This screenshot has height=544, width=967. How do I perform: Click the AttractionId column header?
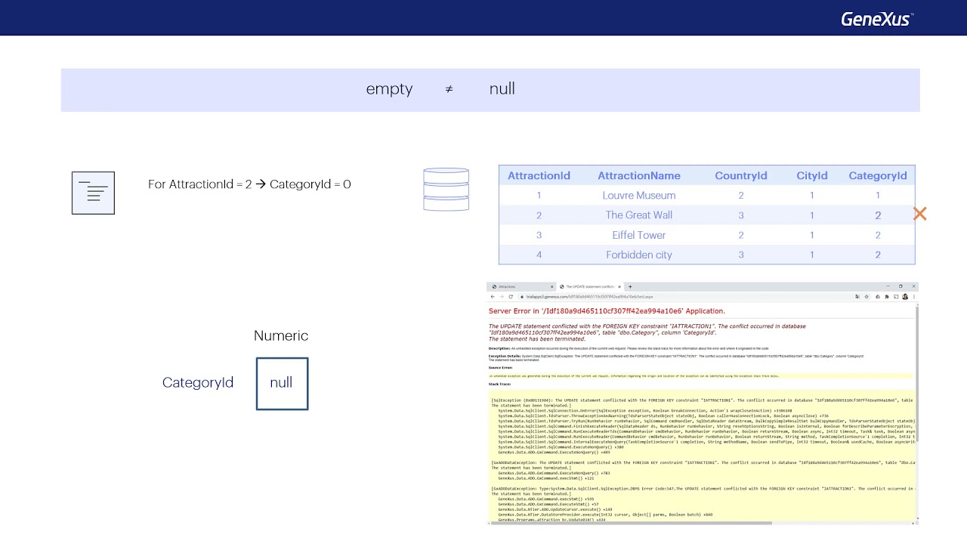[x=539, y=175]
